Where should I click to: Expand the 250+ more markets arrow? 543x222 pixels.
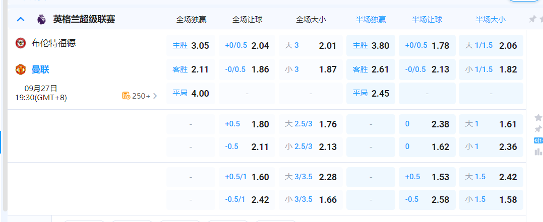[155, 96]
